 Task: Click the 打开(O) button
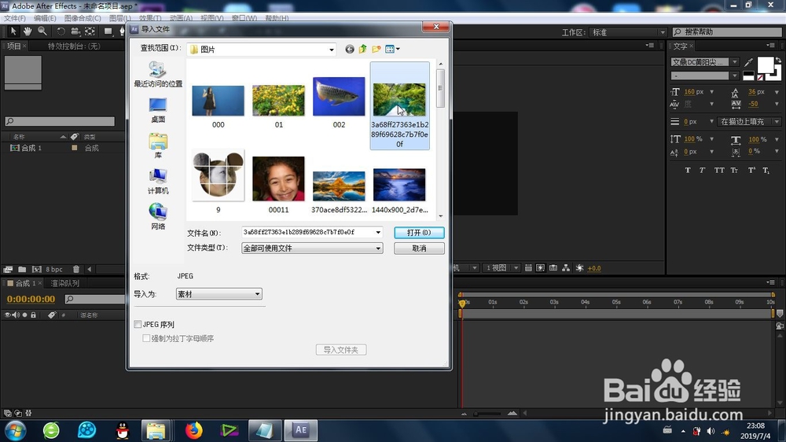[x=419, y=233]
